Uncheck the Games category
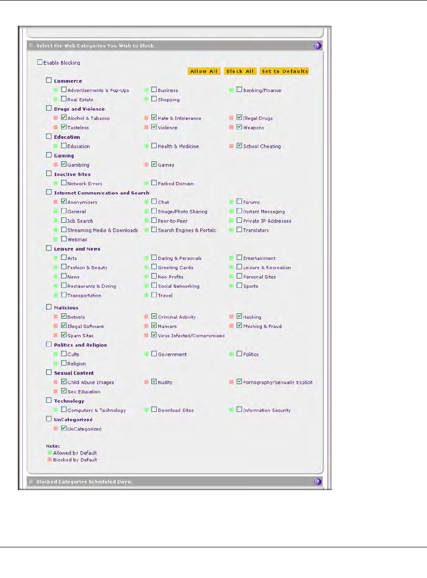Image resolution: width=427 pixels, height=578 pixels. [154, 164]
